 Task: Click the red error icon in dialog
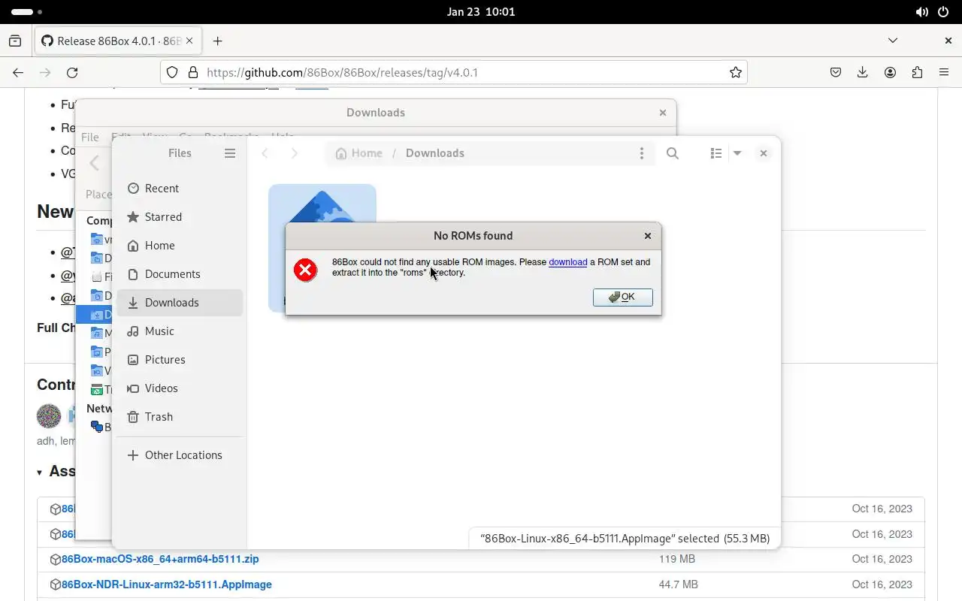pyautogui.click(x=306, y=270)
